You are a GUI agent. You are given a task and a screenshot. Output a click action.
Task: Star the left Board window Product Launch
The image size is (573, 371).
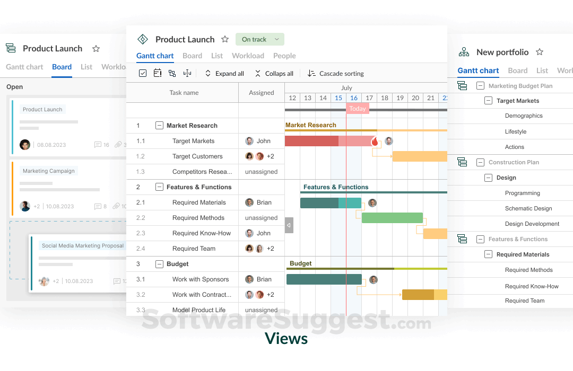pyautogui.click(x=96, y=49)
